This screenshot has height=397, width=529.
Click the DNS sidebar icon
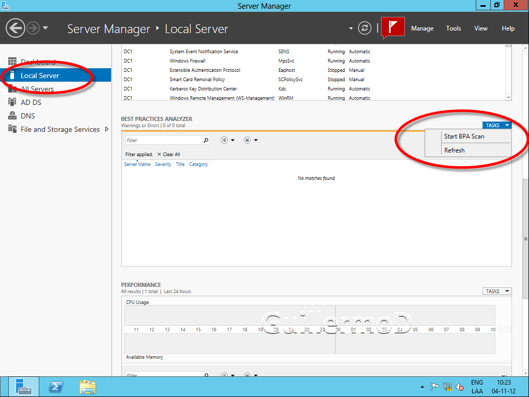(x=12, y=116)
